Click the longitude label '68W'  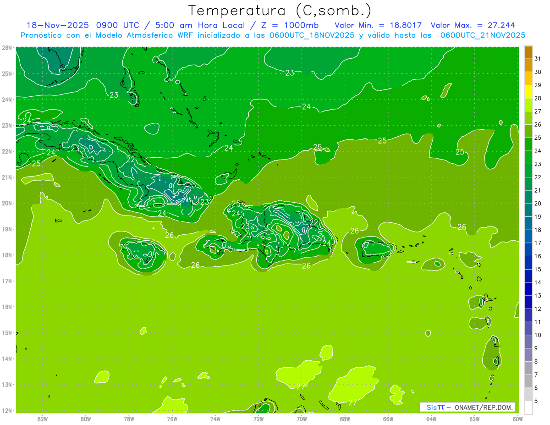click(x=345, y=419)
